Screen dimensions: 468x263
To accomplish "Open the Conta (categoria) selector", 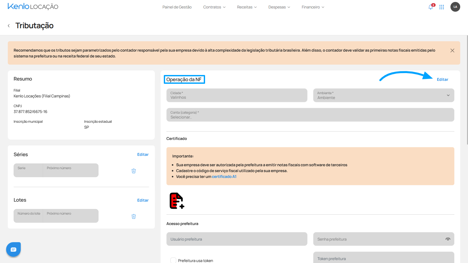I will pyautogui.click(x=310, y=115).
